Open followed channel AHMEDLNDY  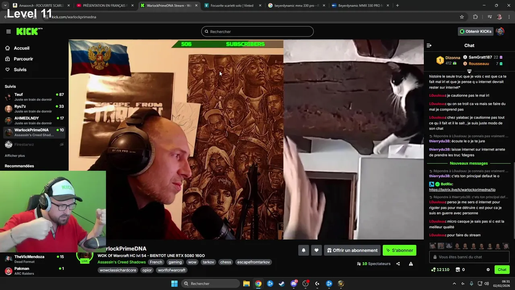click(34, 120)
